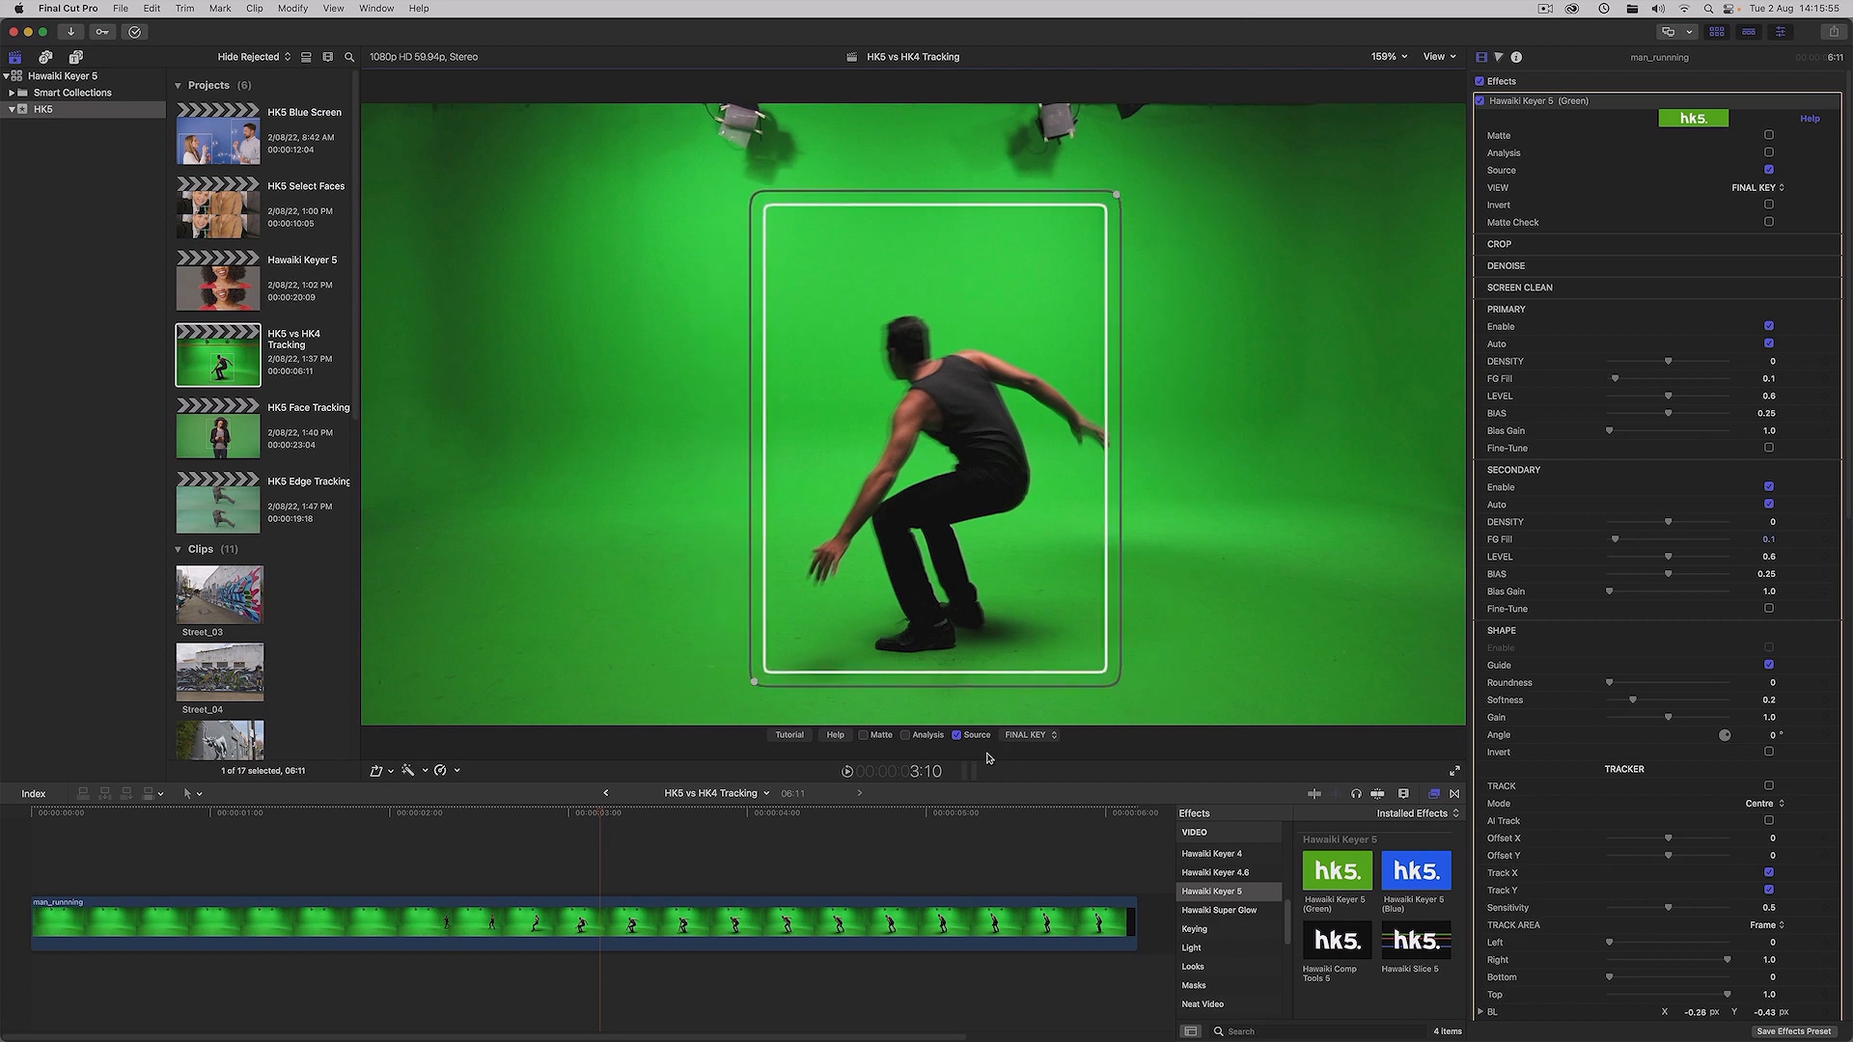Viewport: 1853px width, 1042px height.
Task: Toggle the SECONDARY Auto checkbox
Action: pyautogui.click(x=1769, y=504)
